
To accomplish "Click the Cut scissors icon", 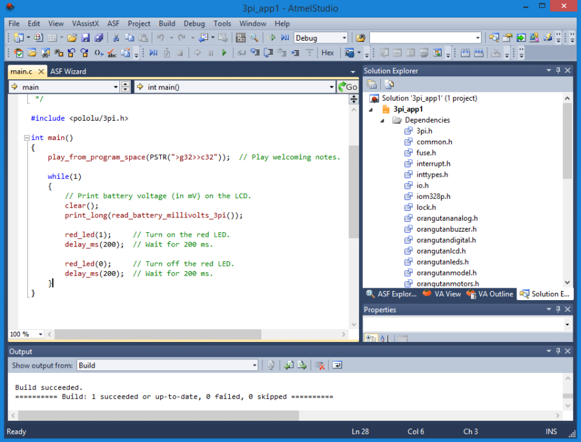I will pos(116,38).
